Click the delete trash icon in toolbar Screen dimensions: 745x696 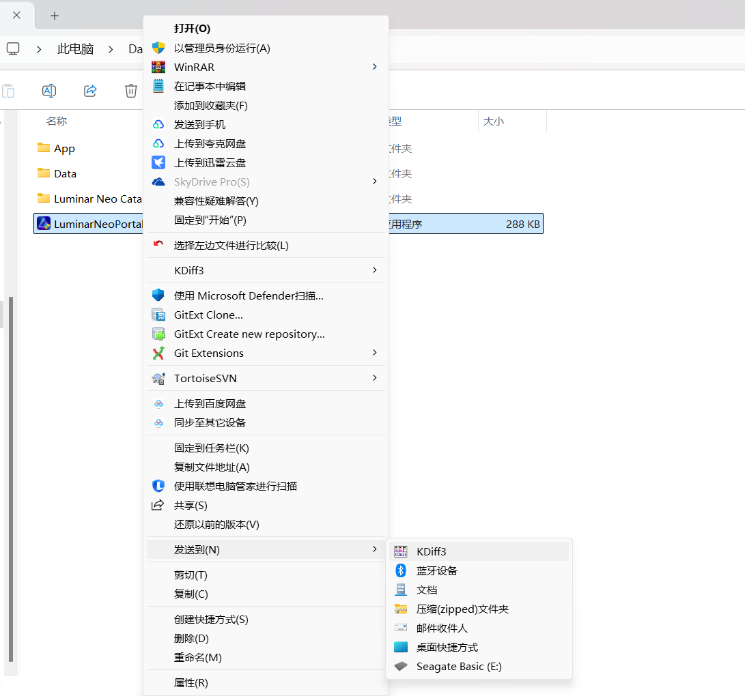tap(131, 90)
